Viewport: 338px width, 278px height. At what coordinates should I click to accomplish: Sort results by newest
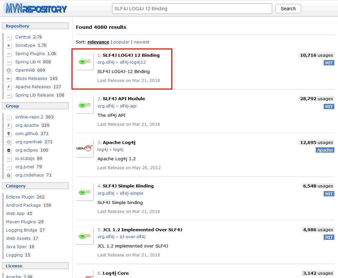point(141,42)
